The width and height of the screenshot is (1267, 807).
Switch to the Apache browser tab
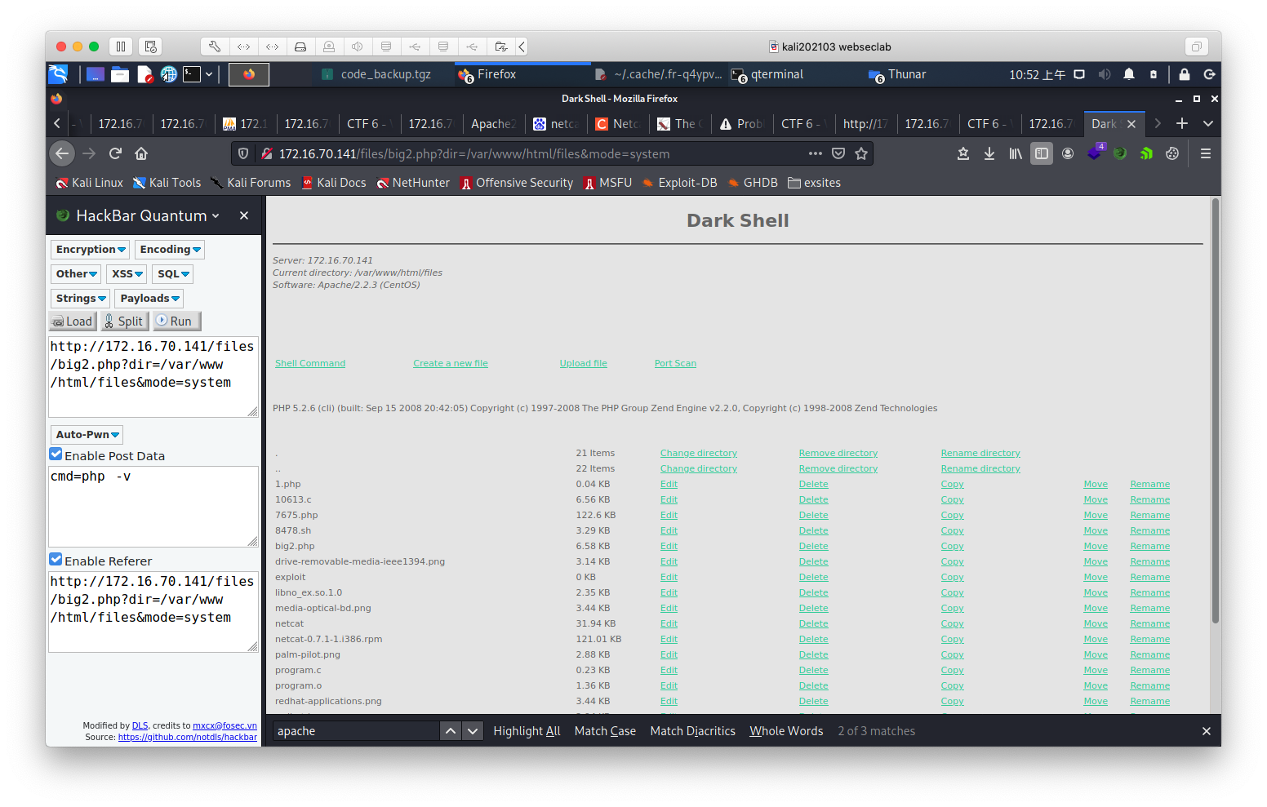(493, 124)
